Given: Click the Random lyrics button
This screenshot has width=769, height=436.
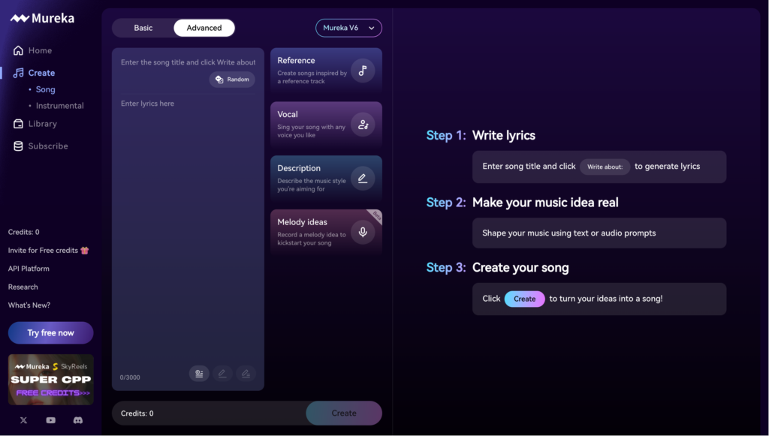Looking at the screenshot, I should (x=232, y=80).
